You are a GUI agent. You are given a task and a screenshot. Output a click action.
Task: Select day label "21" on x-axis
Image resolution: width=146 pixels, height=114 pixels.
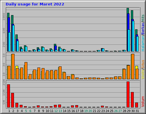94,111
